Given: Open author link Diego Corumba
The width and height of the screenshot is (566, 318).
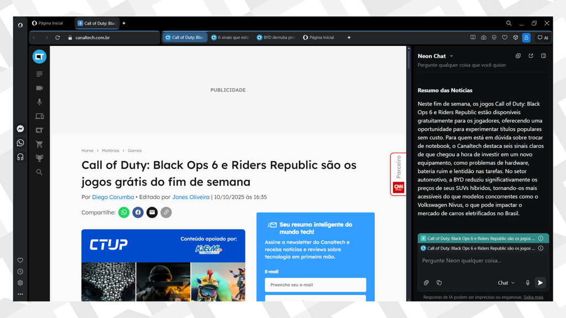Looking at the screenshot, I should pyautogui.click(x=113, y=197).
